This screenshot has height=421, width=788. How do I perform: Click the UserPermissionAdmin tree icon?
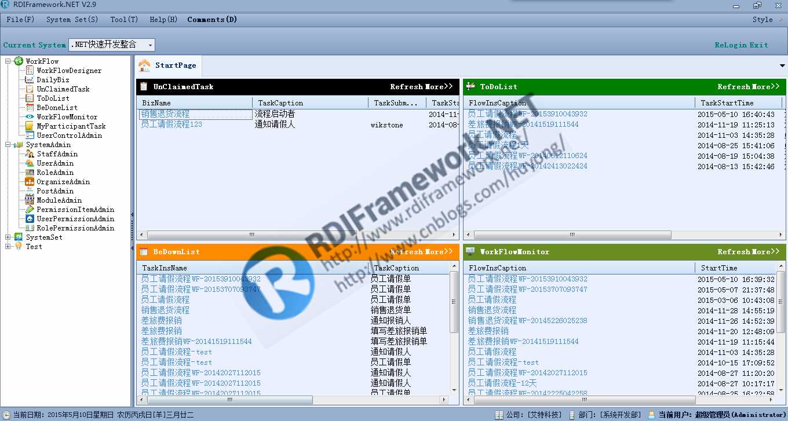coord(30,219)
